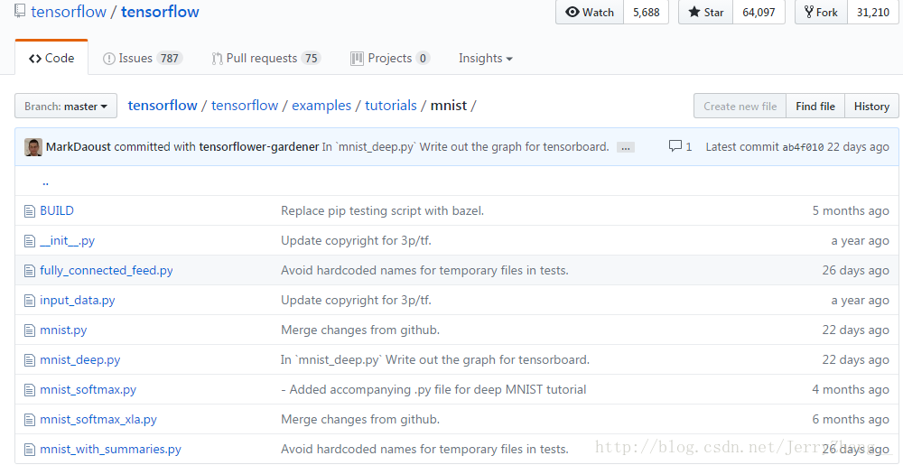This screenshot has width=903, height=465.
Task: Click file icon beside mnist_with_summaries.py
Action: tap(30, 450)
